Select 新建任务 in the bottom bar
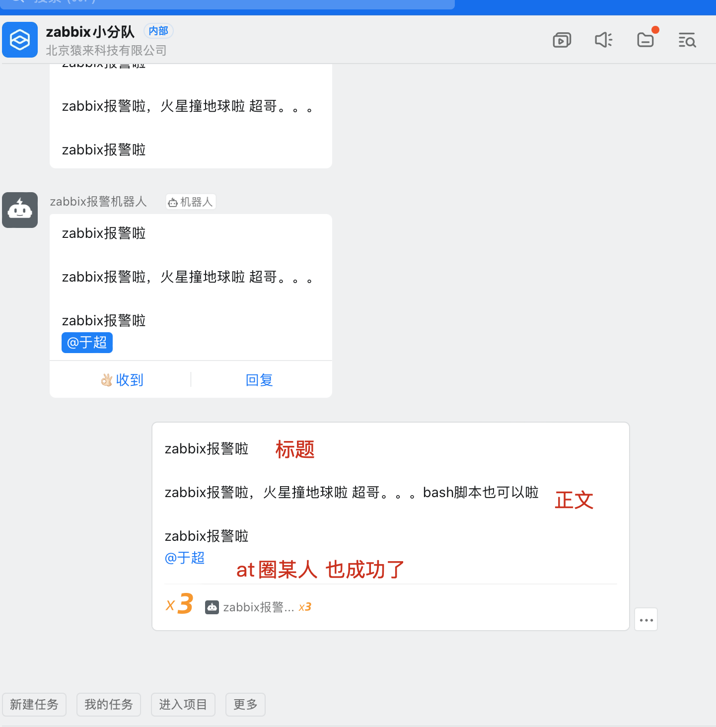Screen dimensions: 716x727 pos(34,705)
